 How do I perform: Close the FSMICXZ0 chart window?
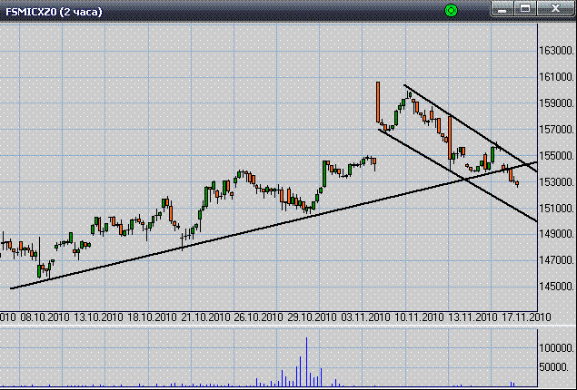coord(555,9)
